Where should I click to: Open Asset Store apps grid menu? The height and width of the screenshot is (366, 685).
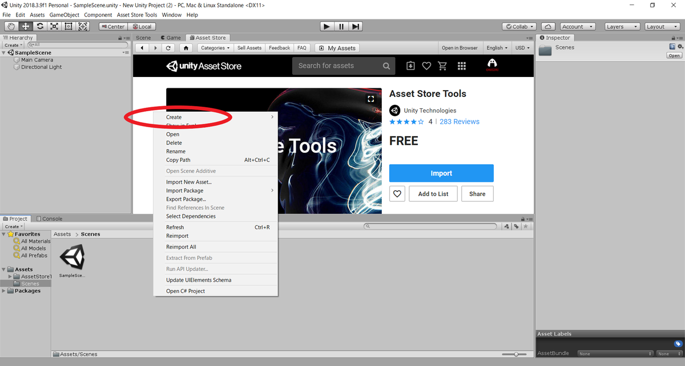462,66
